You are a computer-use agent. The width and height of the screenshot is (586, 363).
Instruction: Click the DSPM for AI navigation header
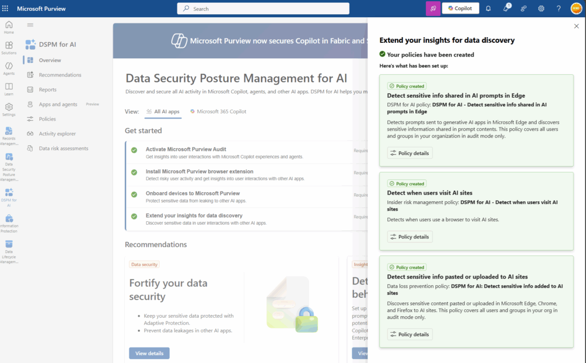point(50,45)
